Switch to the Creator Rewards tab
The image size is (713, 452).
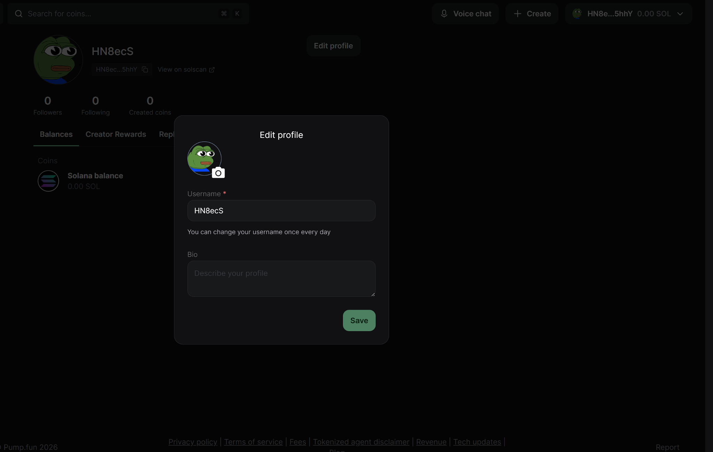(116, 134)
